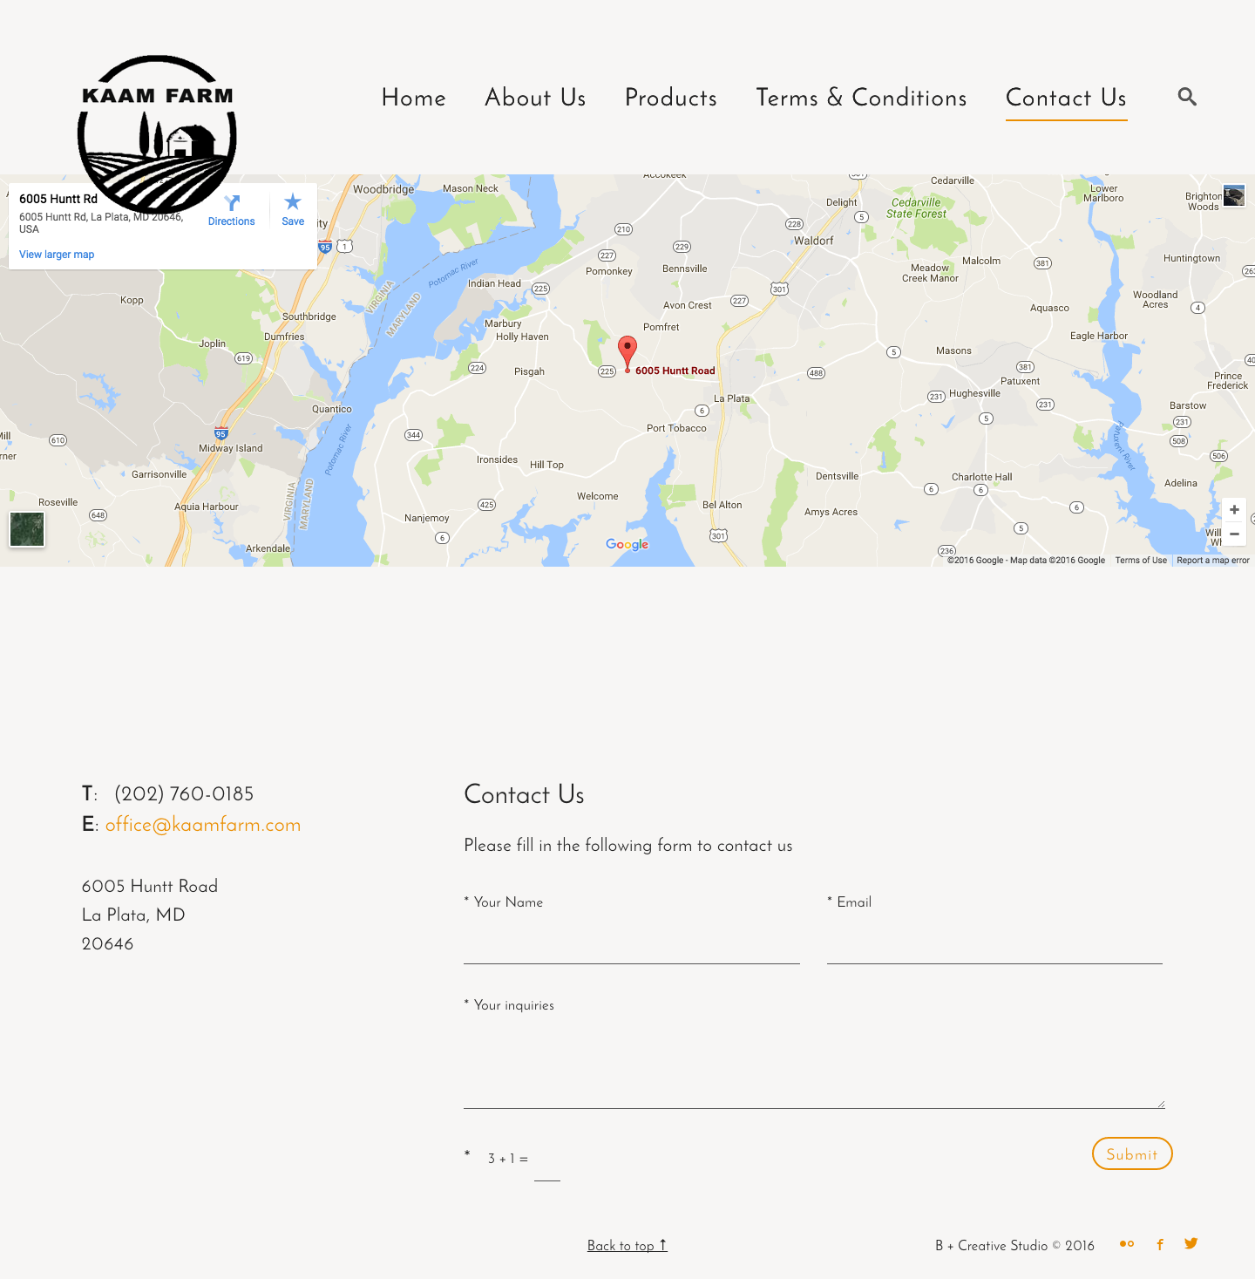The width and height of the screenshot is (1255, 1279).
Task: Click the Malcolm label on the map
Action: coord(981,261)
